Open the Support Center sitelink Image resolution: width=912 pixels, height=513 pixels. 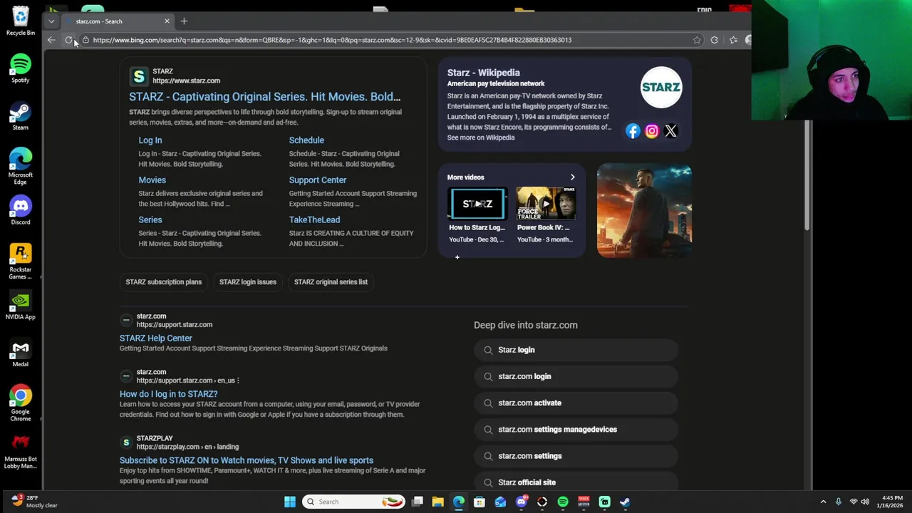pos(318,180)
